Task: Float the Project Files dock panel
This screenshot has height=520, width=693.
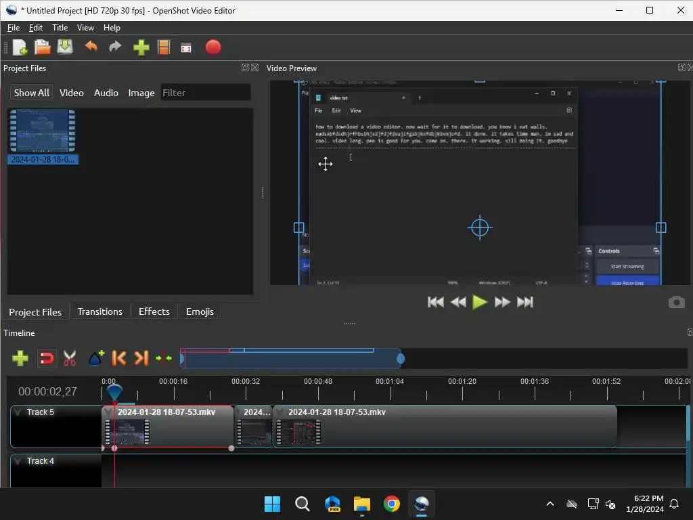Action: [x=245, y=68]
